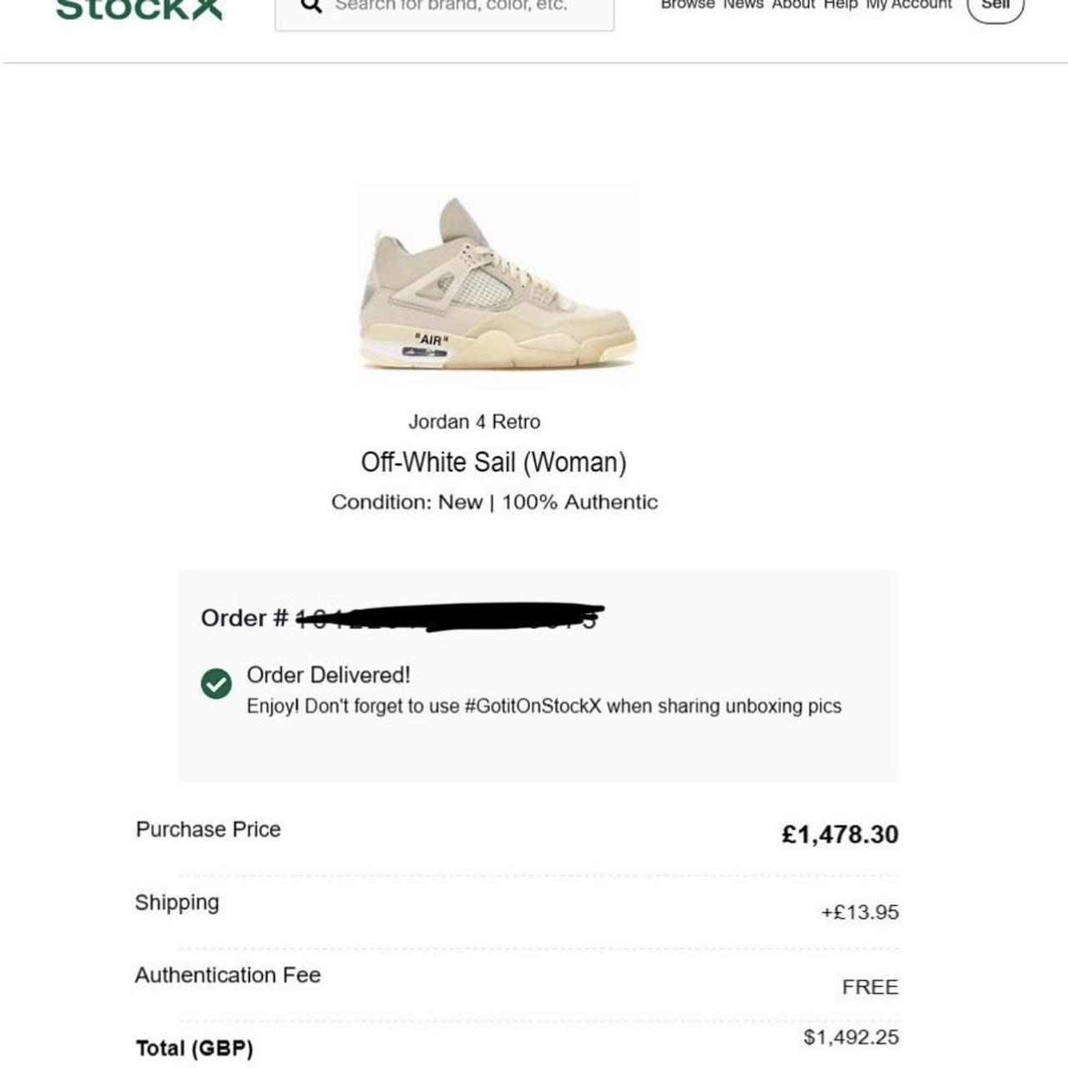Click the redacted Order number
Screen dimensions: 1068x1068
[x=449, y=617]
